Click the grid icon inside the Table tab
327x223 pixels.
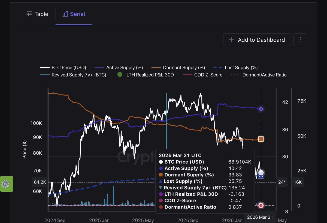[x=29, y=14]
